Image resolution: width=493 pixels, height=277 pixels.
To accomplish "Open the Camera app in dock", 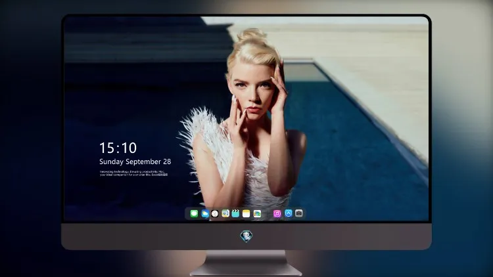I will pos(299,213).
